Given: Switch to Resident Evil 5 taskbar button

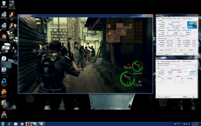Looking at the screenshot, I should [29, 124].
